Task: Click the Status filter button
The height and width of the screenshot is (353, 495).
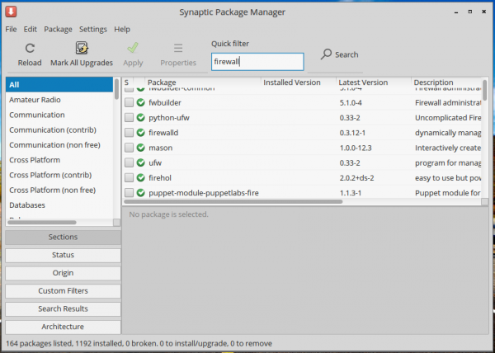Action: pyautogui.click(x=63, y=255)
